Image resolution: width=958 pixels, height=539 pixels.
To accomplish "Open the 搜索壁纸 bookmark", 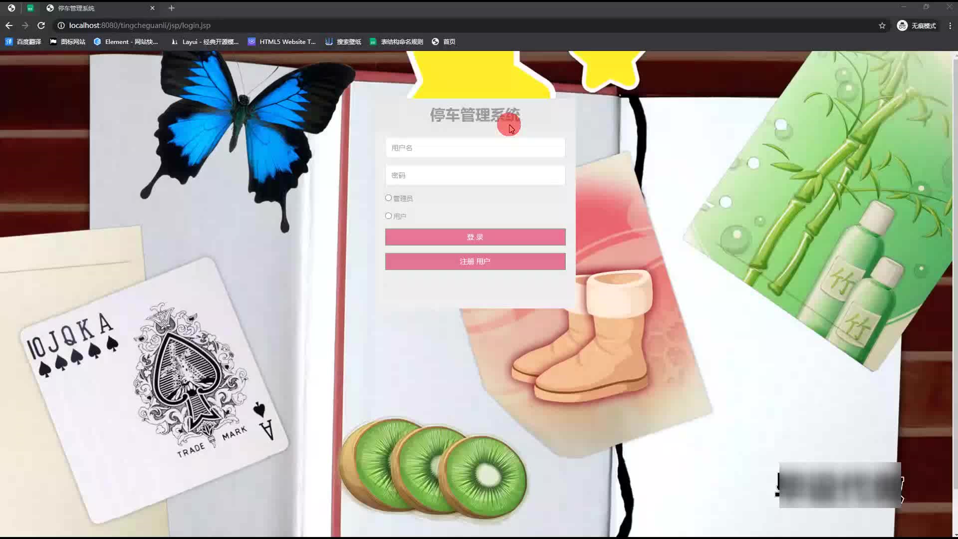I will click(x=343, y=42).
